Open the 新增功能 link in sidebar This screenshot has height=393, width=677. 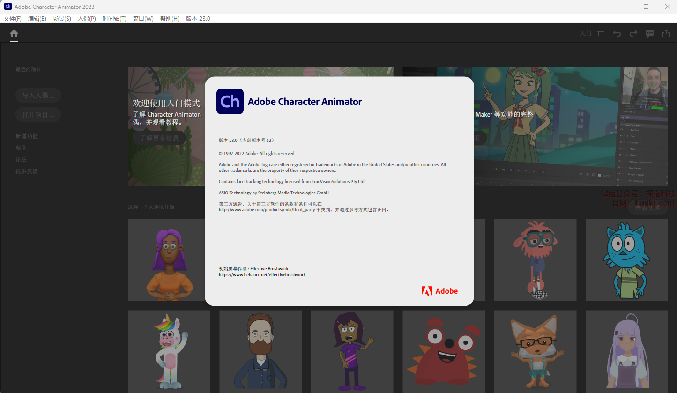pyautogui.click(x=27, y=136)
